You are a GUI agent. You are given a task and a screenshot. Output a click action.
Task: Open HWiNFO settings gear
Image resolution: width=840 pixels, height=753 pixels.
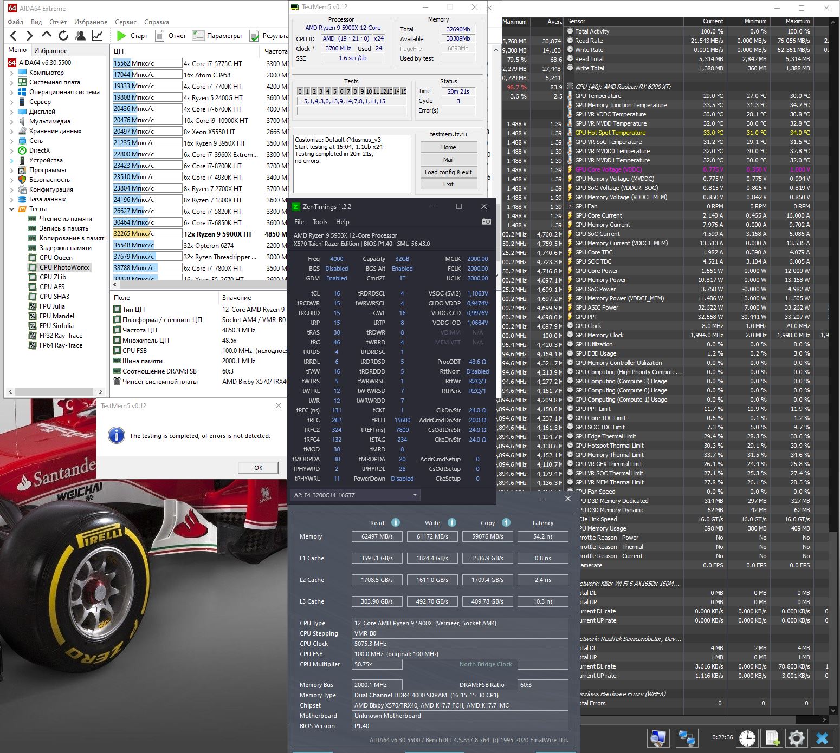pos(797,738)
